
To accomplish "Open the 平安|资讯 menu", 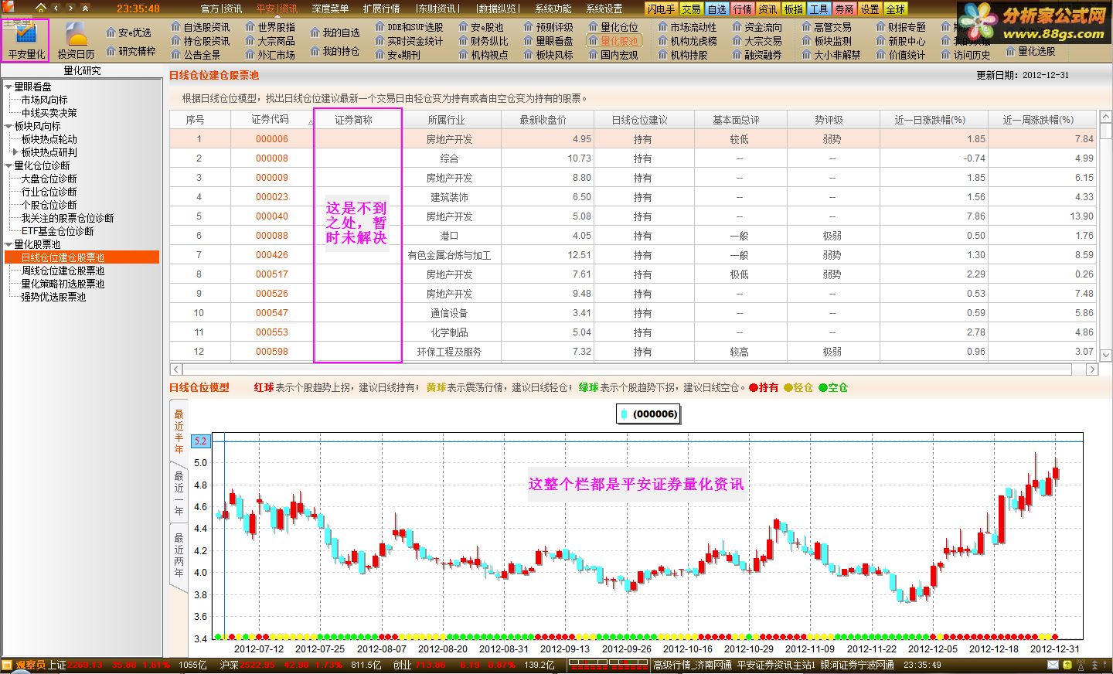I will click(277, 9).
